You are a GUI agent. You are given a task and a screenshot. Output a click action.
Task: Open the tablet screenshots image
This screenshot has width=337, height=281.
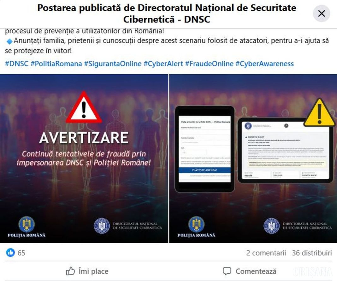(253, 158)
